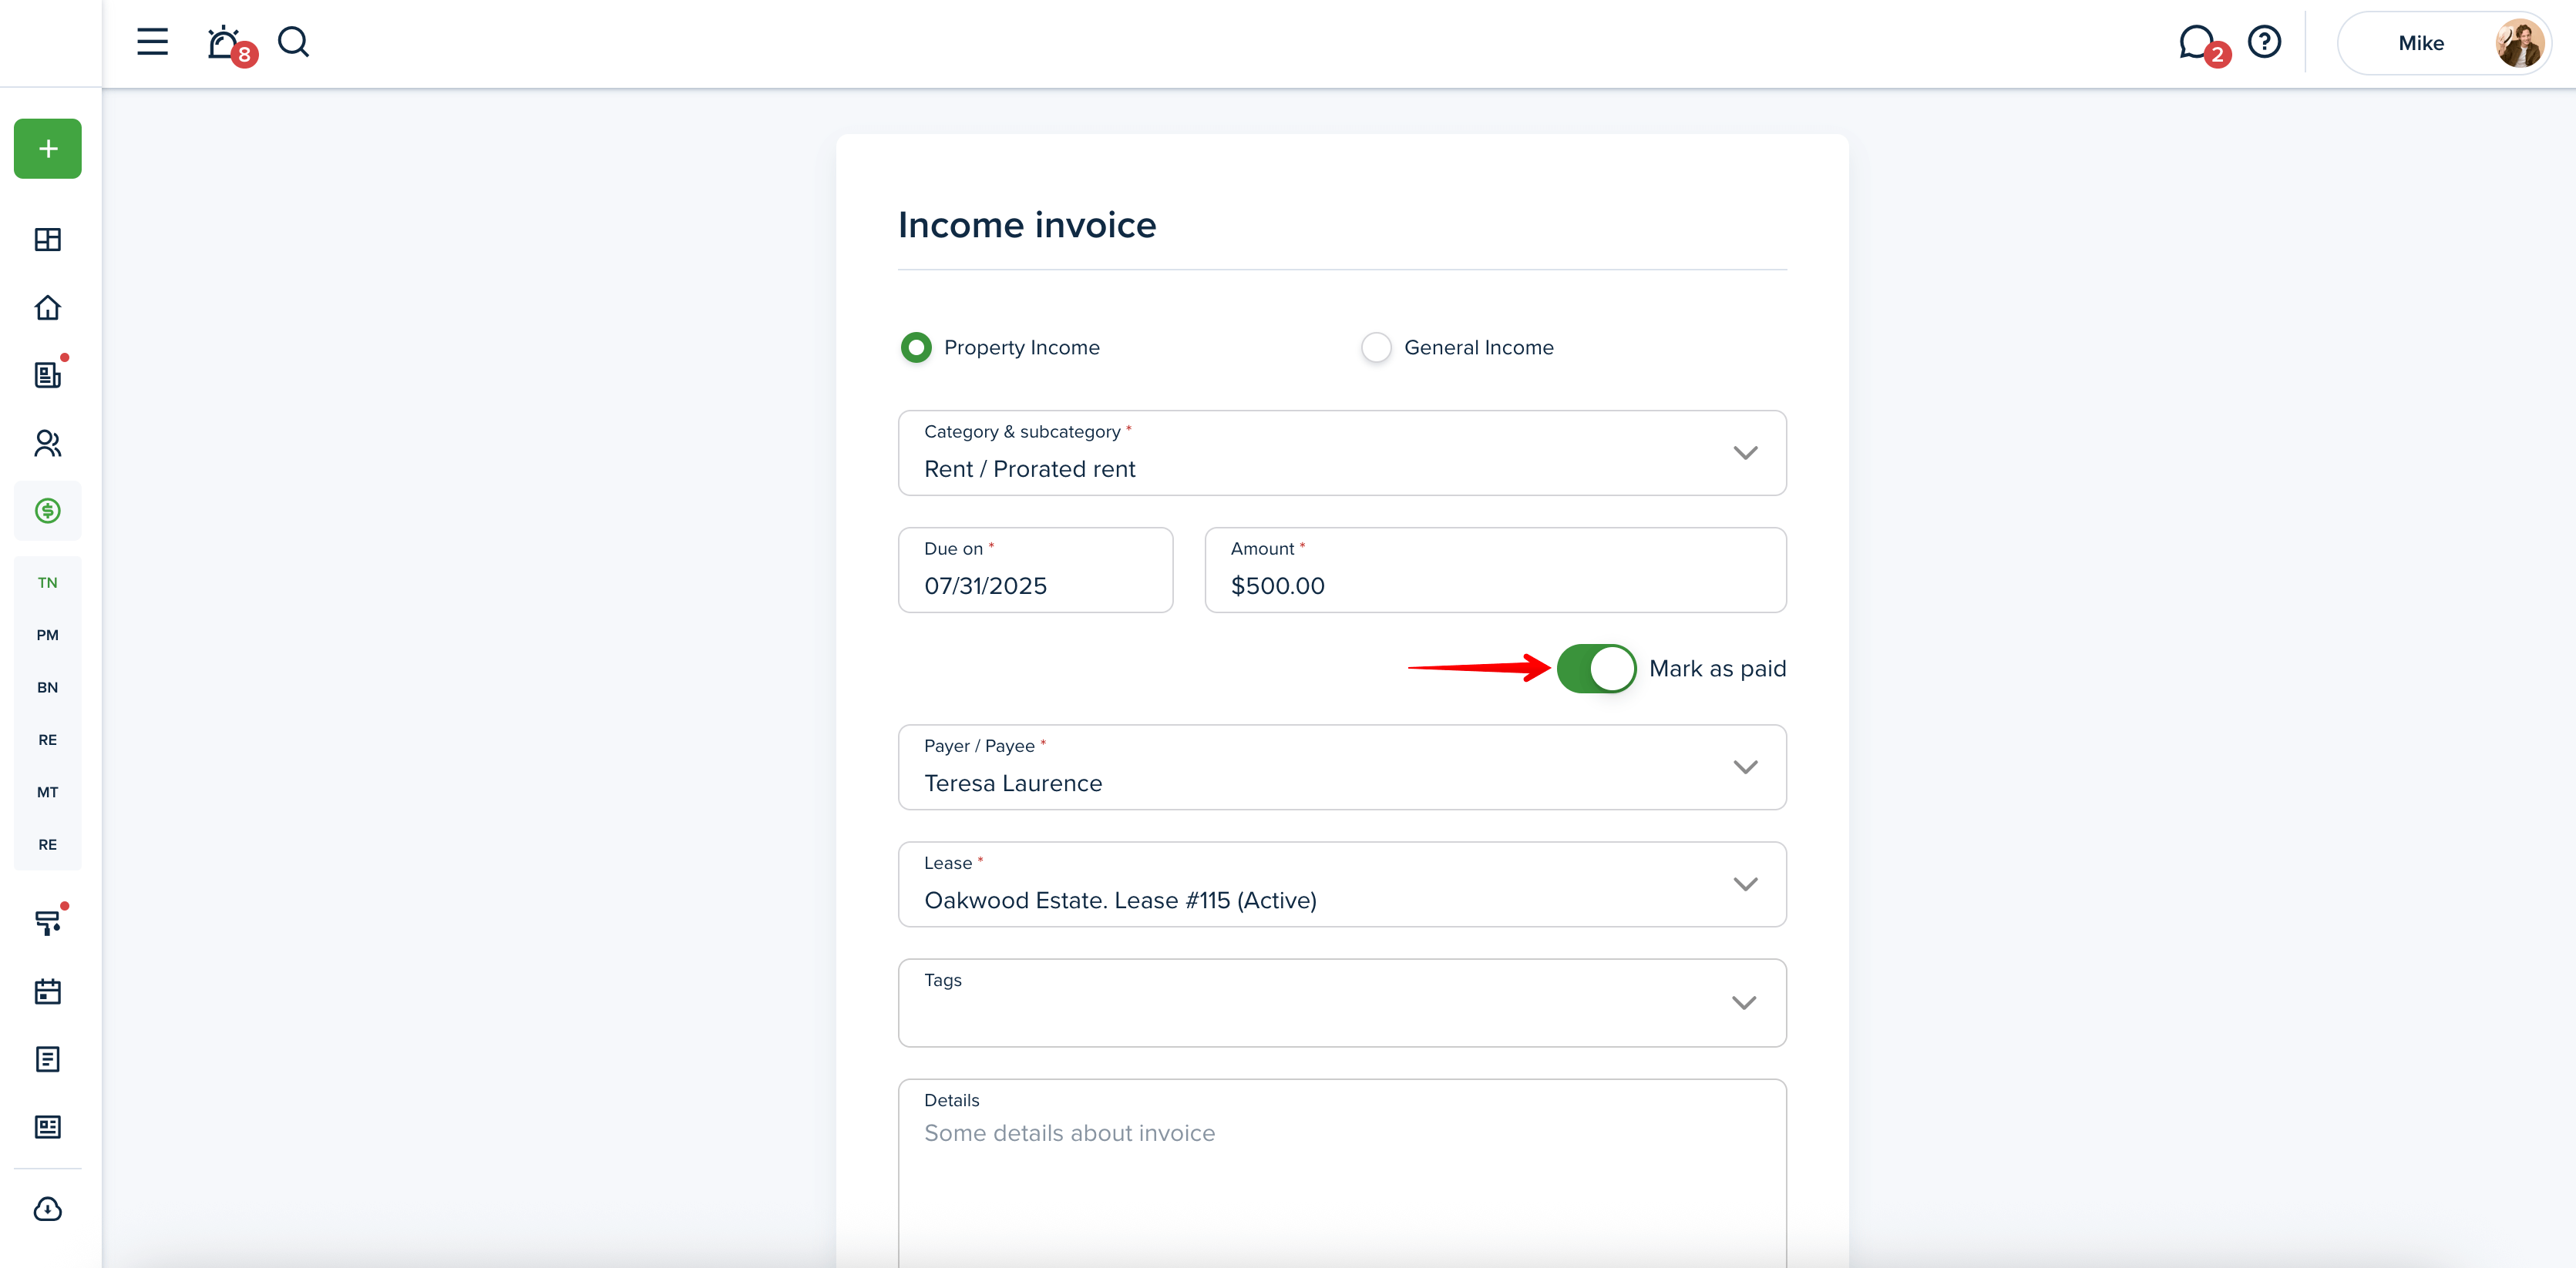
Task: Open the maintenance paint roller icon
Action: point(48,922)
